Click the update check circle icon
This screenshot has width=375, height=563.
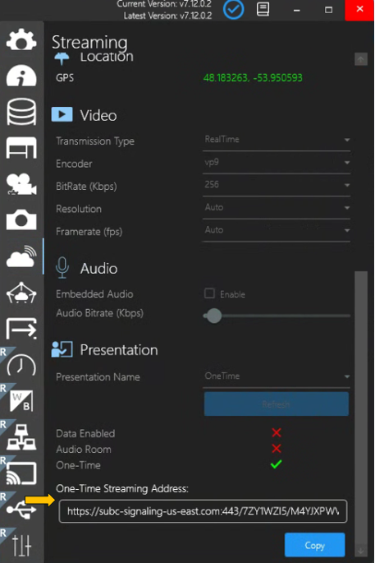[x=233, y=10]
